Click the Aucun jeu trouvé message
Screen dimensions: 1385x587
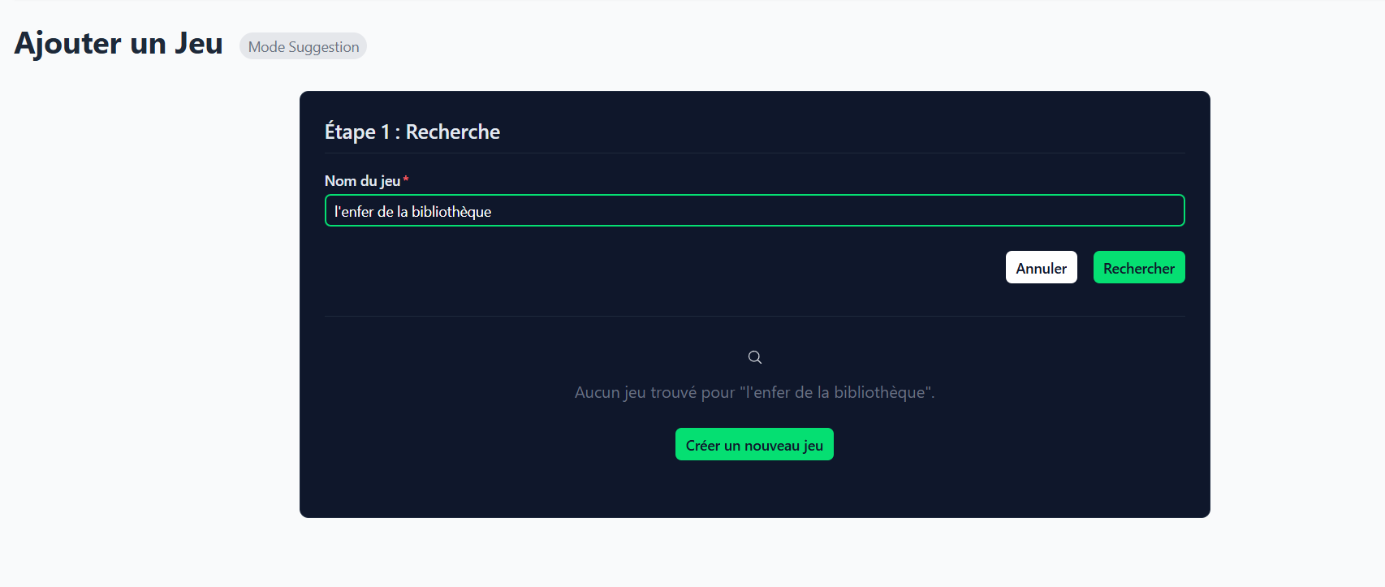pos(754,392)
